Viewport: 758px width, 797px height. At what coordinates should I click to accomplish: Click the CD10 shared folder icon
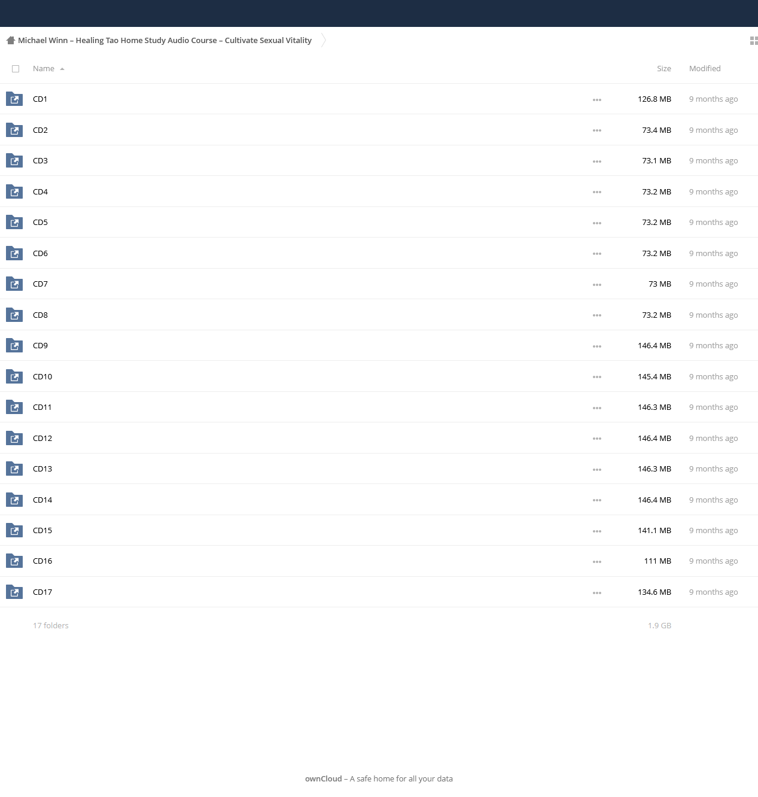(14, 376)
